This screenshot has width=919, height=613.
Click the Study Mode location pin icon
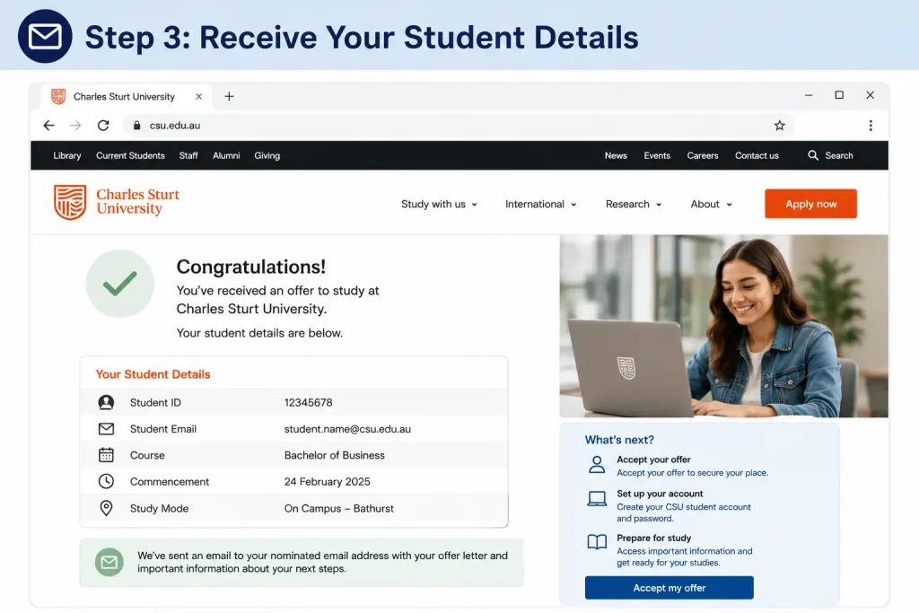pos(106,508)
